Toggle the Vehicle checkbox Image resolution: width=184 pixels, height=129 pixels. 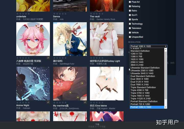130,32
